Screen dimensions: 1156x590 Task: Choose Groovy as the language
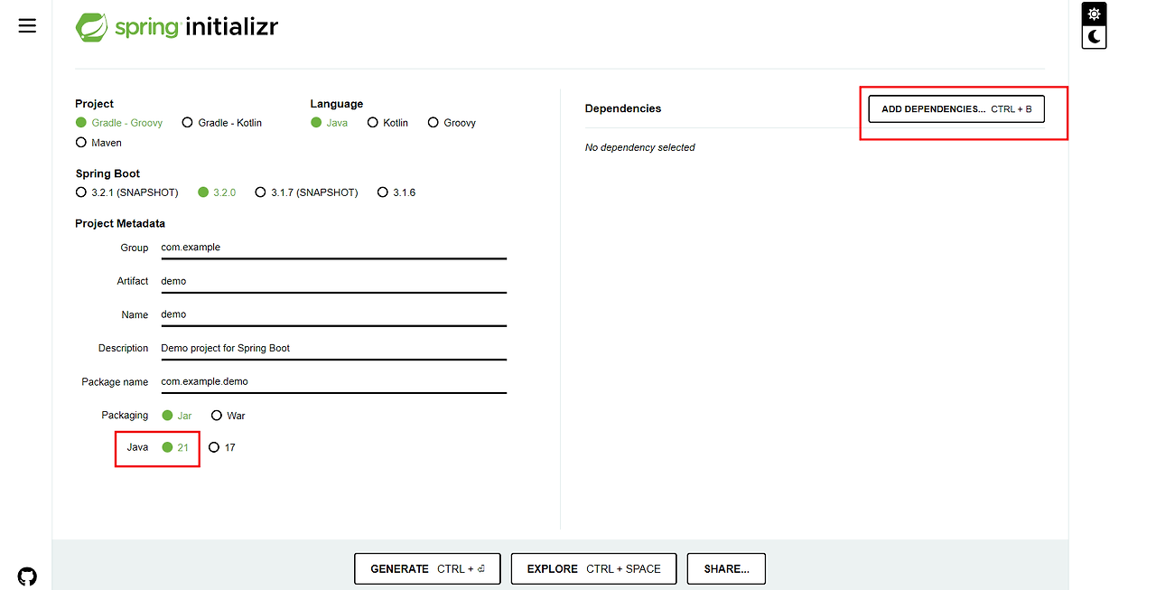tap(452, 123)
